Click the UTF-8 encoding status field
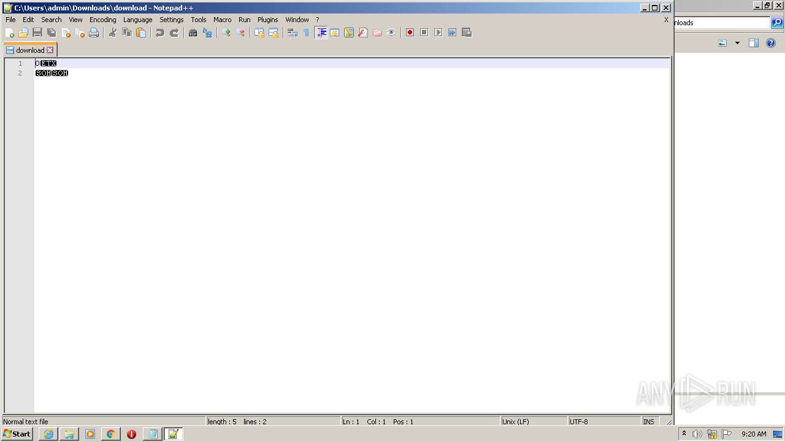The width and height of the screenshot is (785, 442). [x=604, y=422]
